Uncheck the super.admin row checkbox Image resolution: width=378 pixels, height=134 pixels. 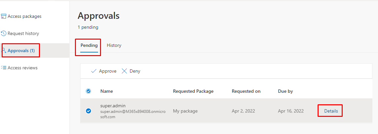click(x=88, y=111)
